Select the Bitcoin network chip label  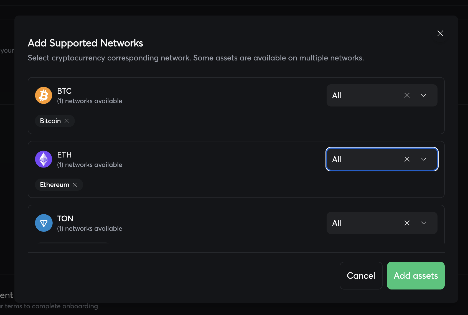50,121
